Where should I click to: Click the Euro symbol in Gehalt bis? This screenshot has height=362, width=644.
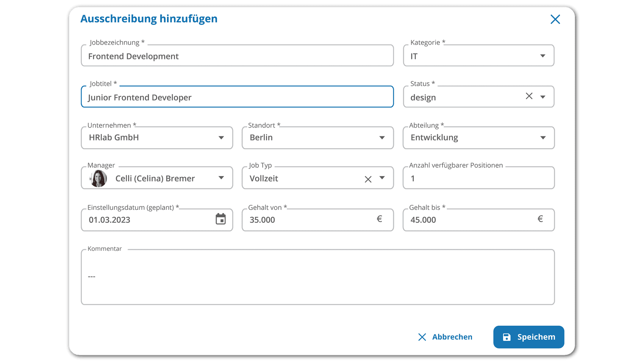pos(541,219)
